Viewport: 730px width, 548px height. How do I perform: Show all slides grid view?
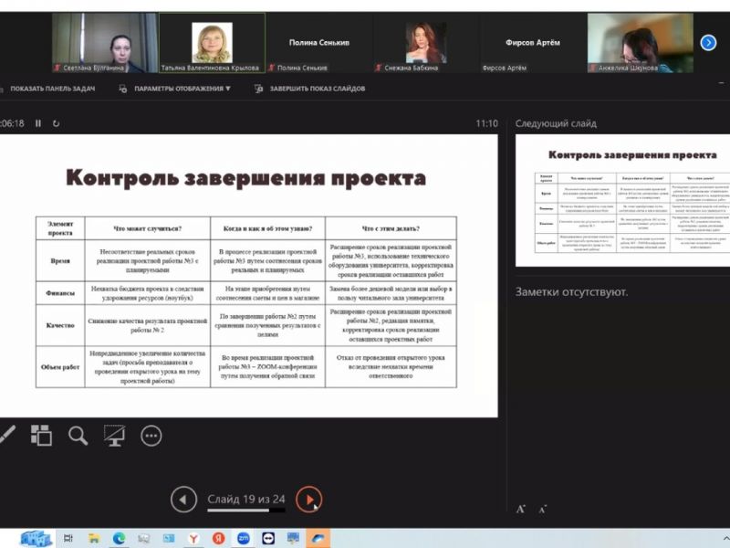(x=41, y=436)
